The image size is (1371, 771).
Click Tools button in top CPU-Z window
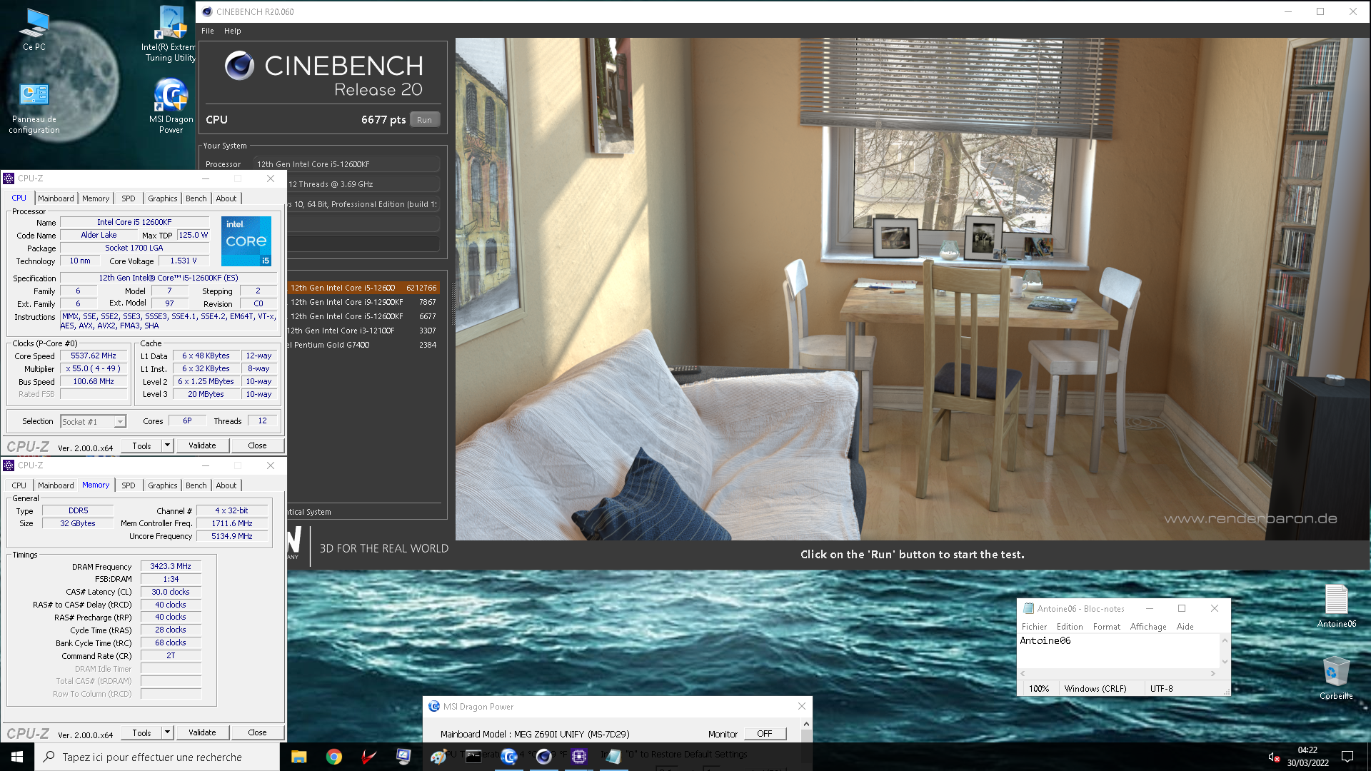[141, 445]
